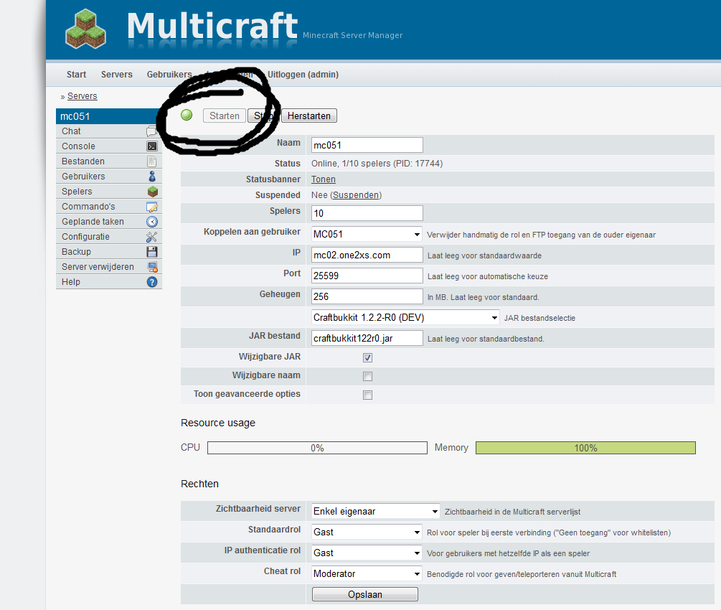Select the Server verwijderen sidebar item
The height and width of the screenshot is (610, 721).
[x=109, y=267]
